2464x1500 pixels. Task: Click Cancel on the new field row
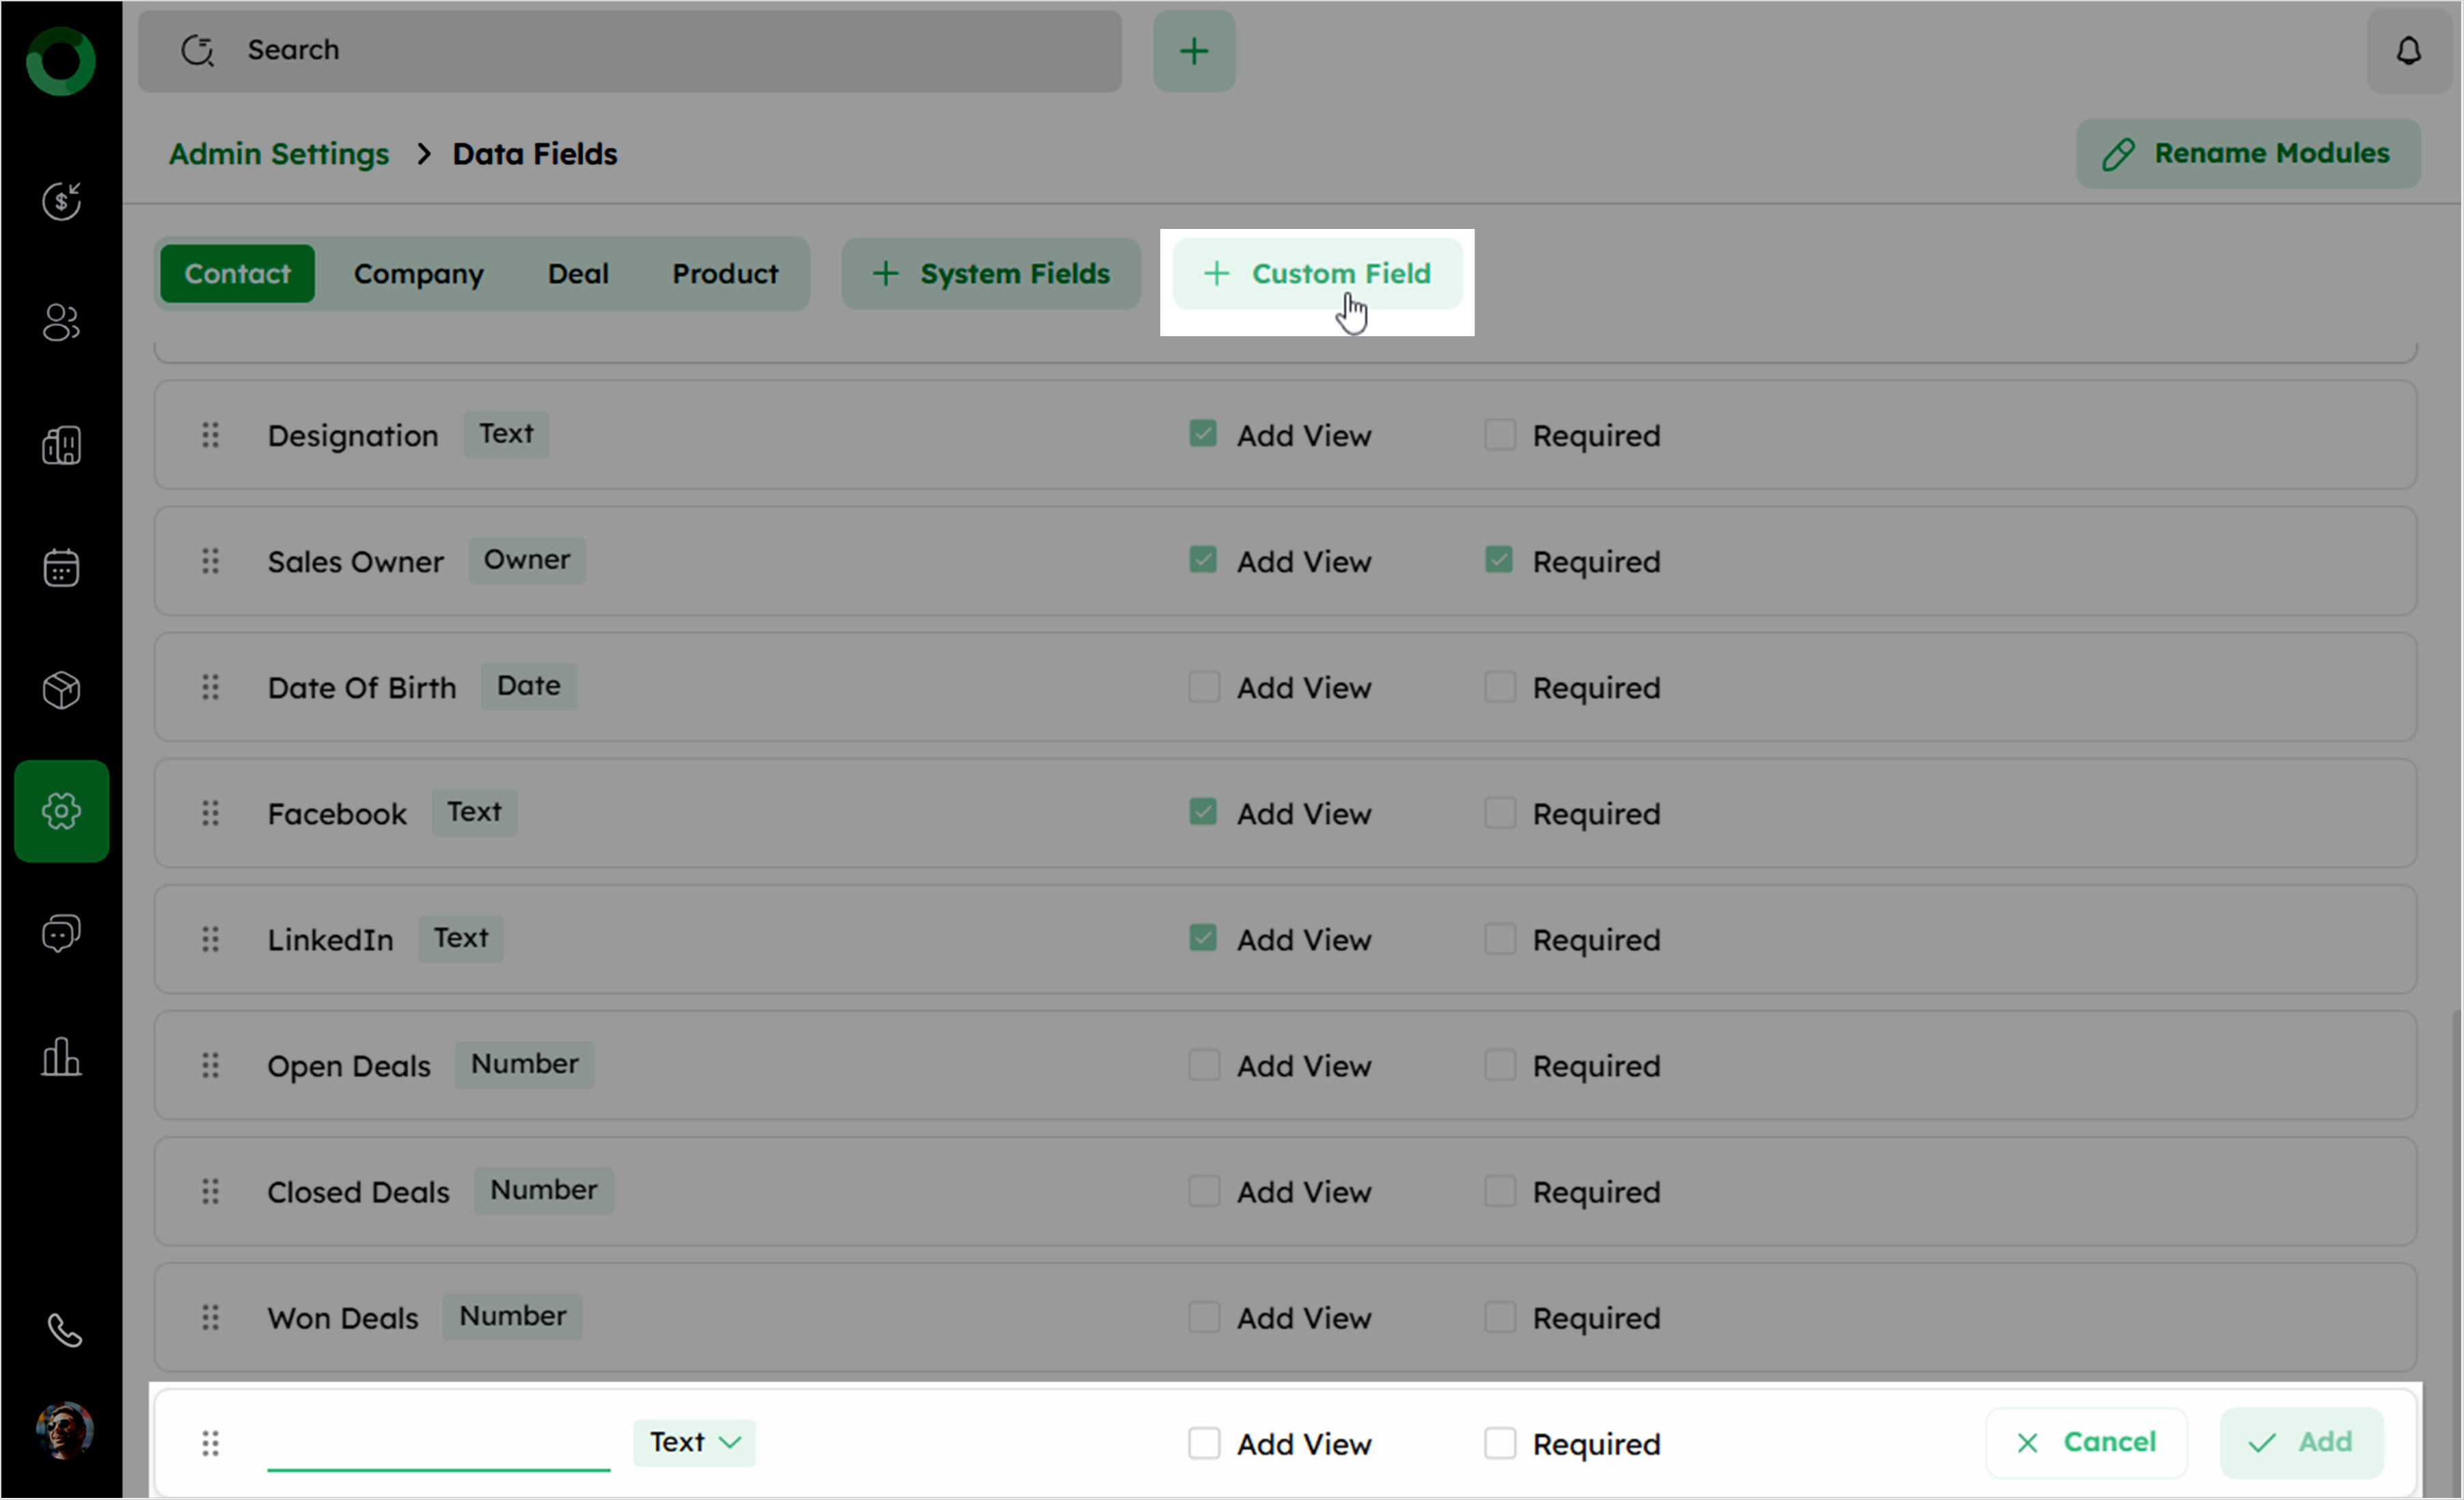tap(2086, 1442)
